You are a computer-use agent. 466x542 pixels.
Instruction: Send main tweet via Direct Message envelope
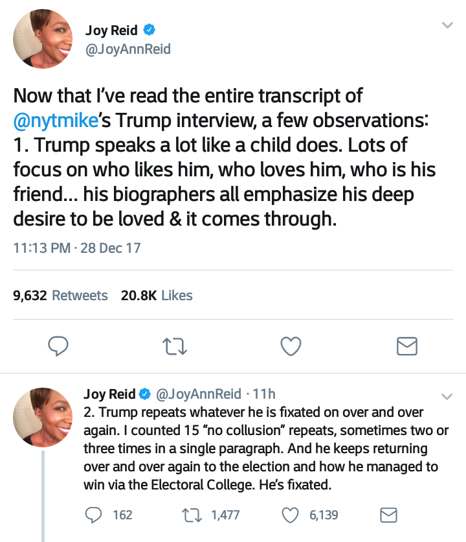tap(406, 347)
